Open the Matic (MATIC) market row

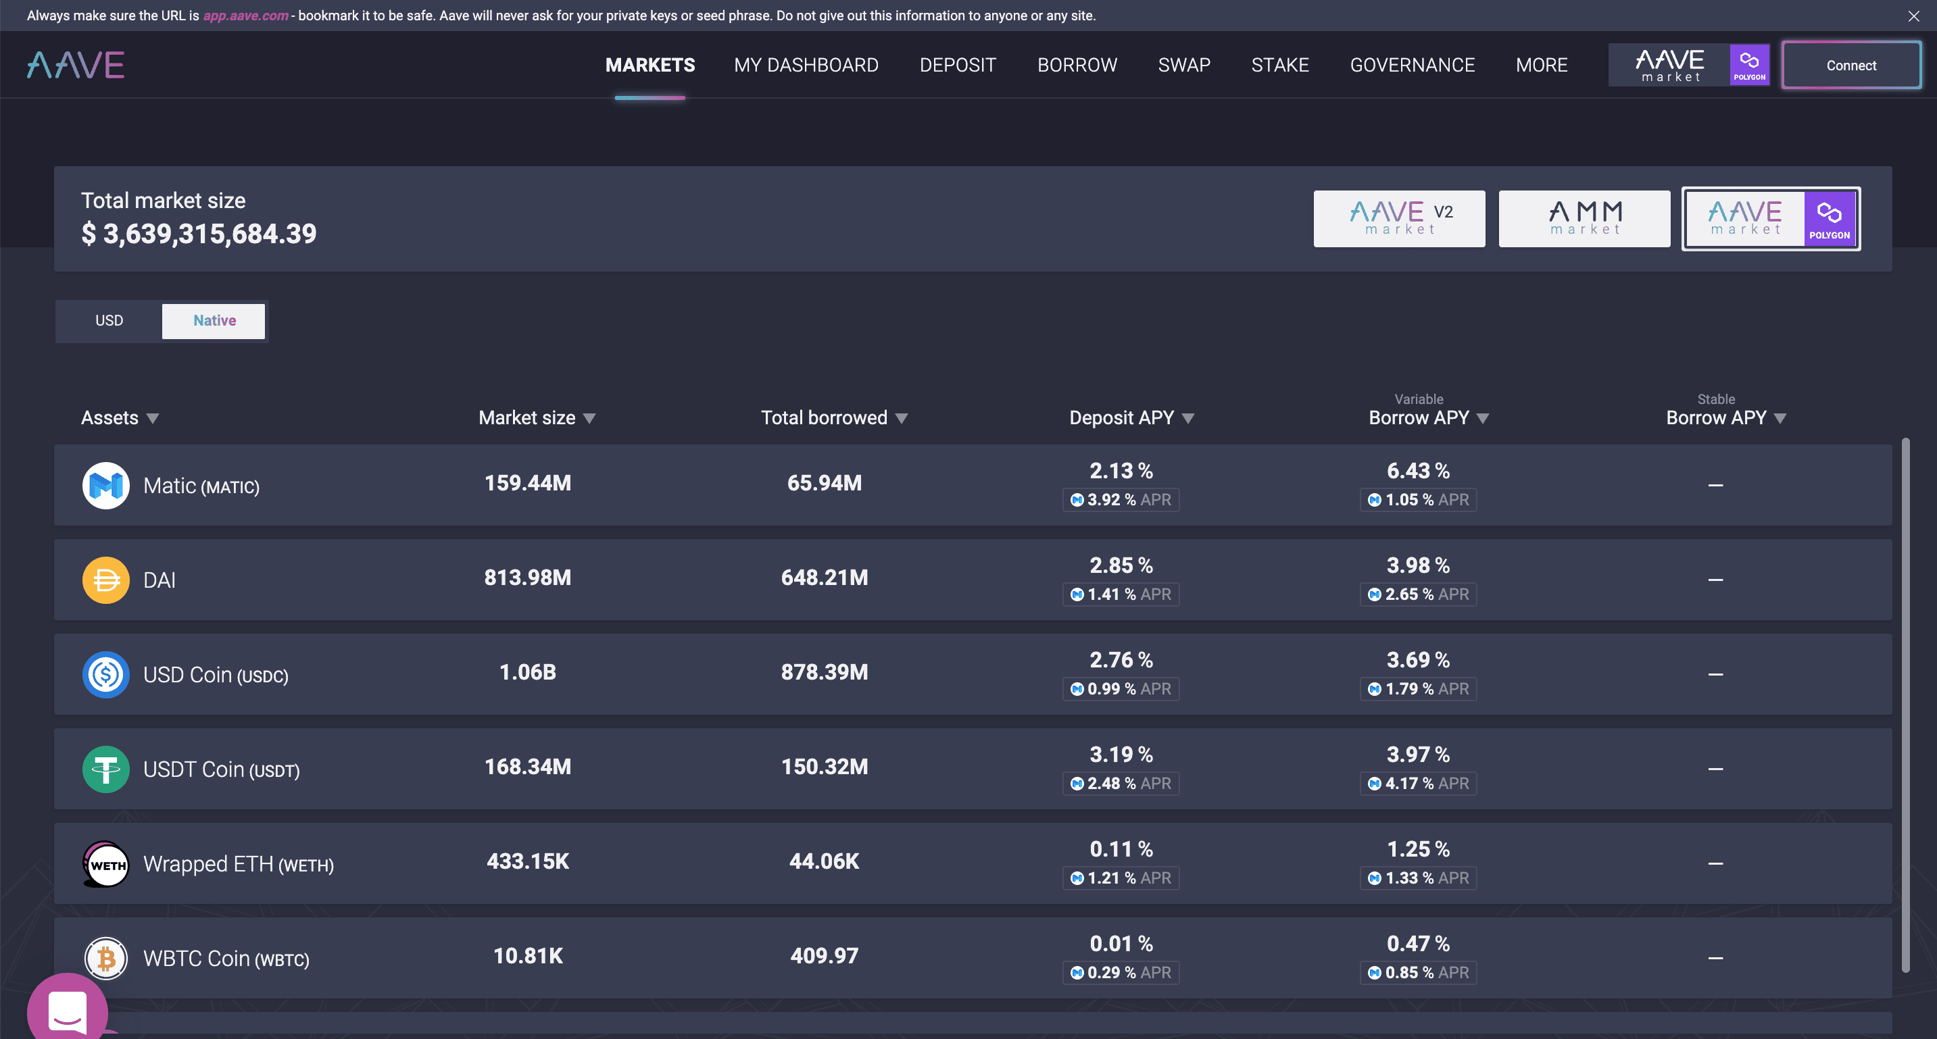(x=973, y=485)
